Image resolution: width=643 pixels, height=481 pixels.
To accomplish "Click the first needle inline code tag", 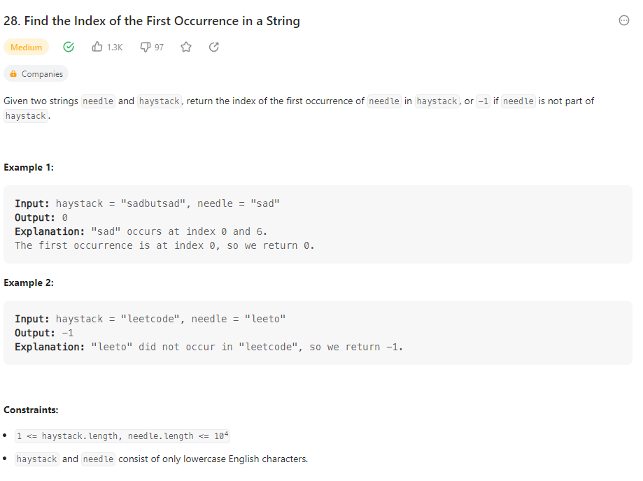I will click(98, 101).
